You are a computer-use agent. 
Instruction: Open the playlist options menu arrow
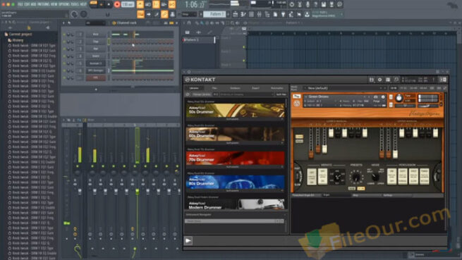(184, 23)
